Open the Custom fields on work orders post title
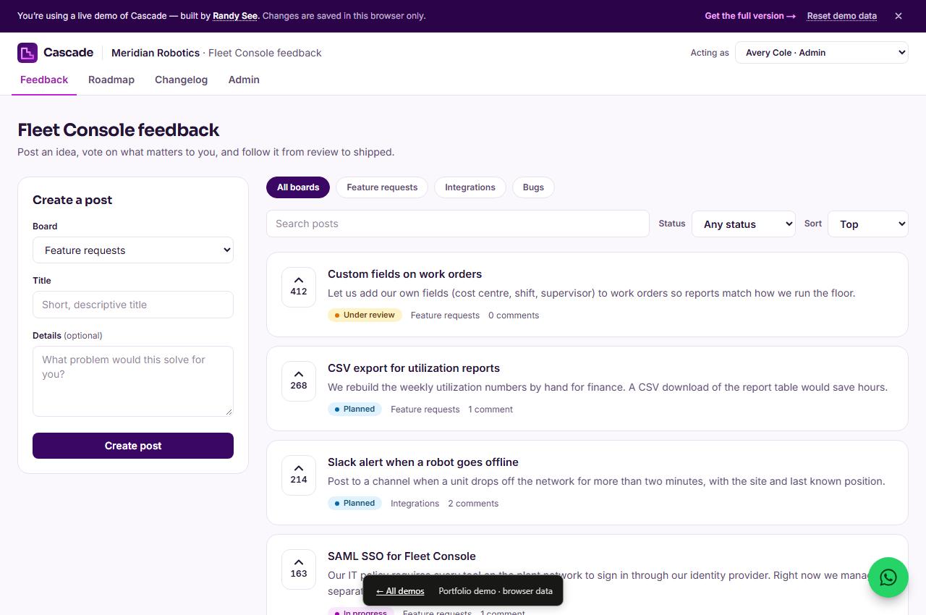This screenshot has width=926, height=615. coord(404,274)
